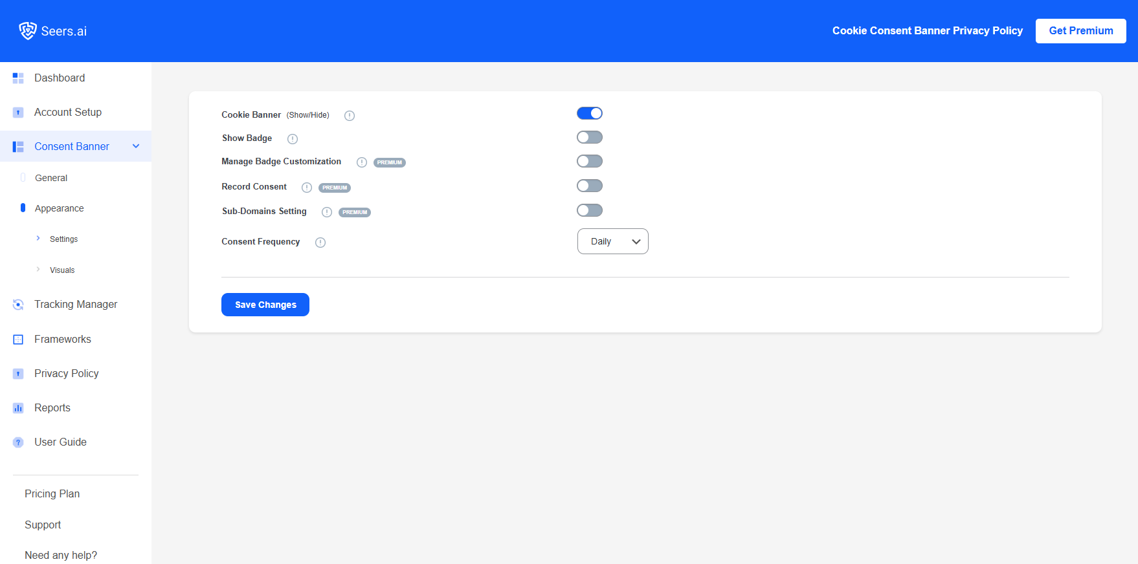Select Visuals tree item
Viewport: 1138px width, 564px height.
click(x=62, y=270)
